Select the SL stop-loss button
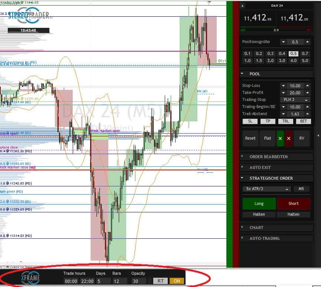 pos(250,121)
